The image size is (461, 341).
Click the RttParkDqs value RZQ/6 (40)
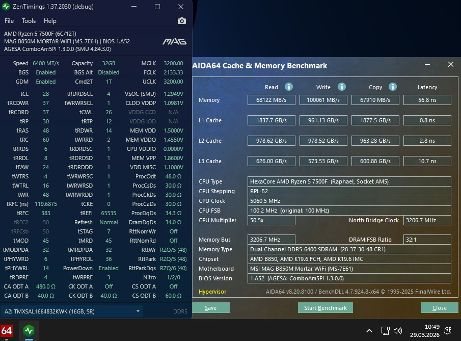173,268
